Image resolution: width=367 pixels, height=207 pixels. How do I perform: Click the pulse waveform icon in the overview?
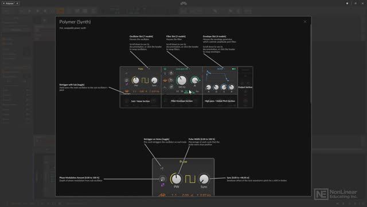[x=145, y=81]
